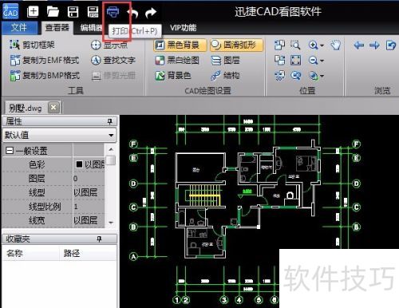Open the 默认值 properties dropdown
This screenshot has width=399, height=308.
tap(59, 135)
